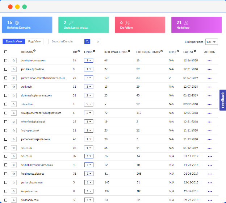Check the biologoymercenario.blogspot.com row checkbox
Screen dimensions: 226x203
[6, 113]
